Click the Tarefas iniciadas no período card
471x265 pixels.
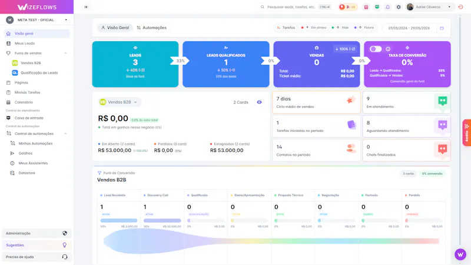[316, 127]
